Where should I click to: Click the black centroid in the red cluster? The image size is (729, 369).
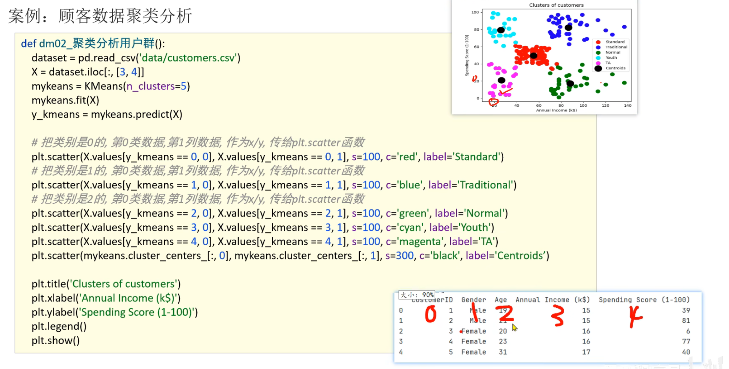point(533,56)
